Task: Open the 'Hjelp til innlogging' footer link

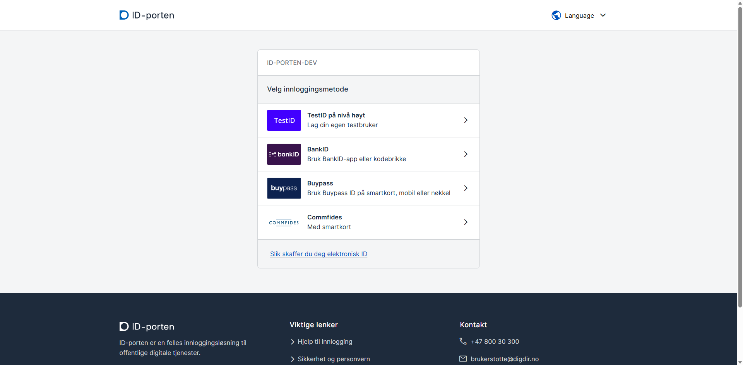Action: [325, 341]
